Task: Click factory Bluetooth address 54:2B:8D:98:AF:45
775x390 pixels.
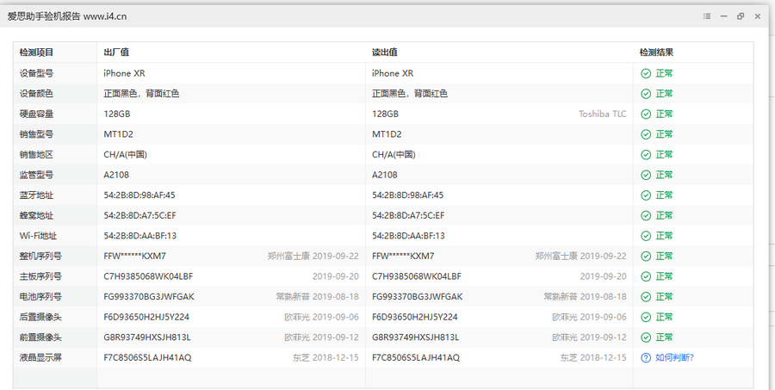Action: (139, 195)
